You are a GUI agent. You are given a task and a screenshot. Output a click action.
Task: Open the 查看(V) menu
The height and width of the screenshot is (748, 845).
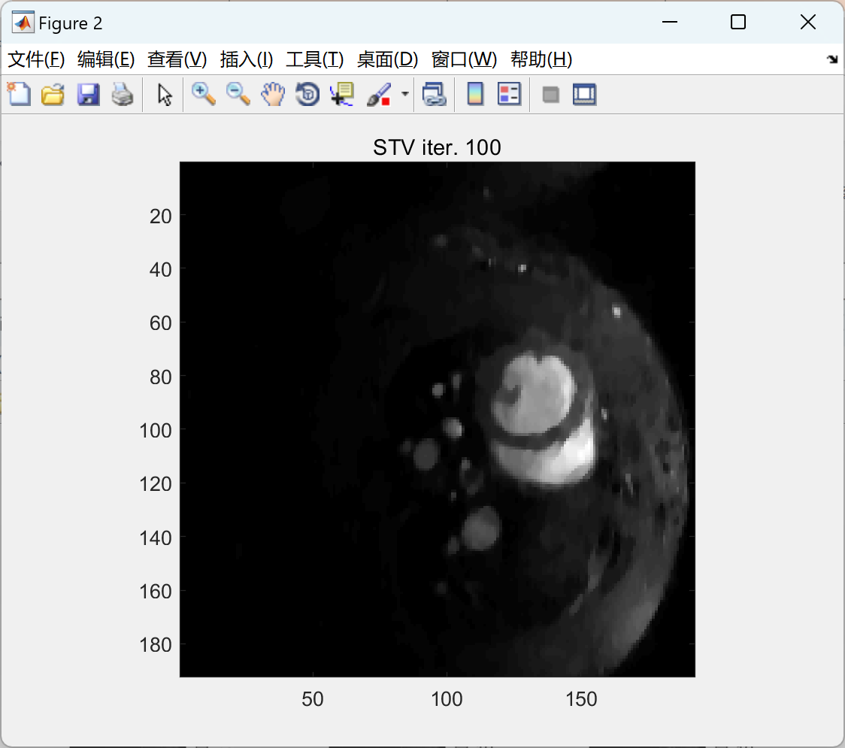pos(177,59)
